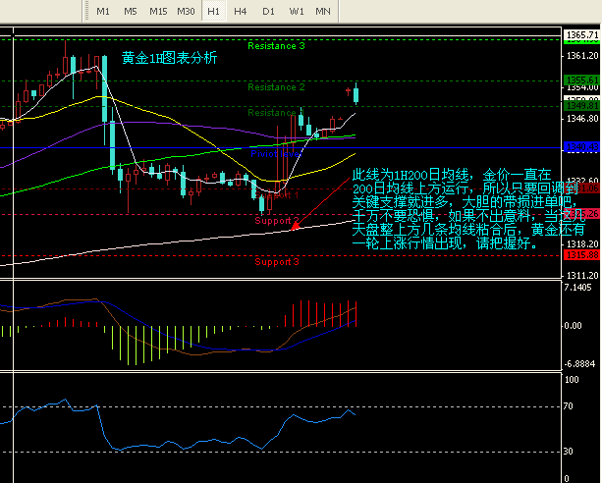Image resolution: width=602 pixels, height=483 pixels.
Task: Select the weekly W1 timeframe
Action: point(296,11)
